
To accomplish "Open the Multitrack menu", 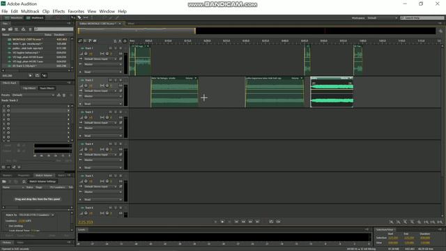I will coord(30,11).
